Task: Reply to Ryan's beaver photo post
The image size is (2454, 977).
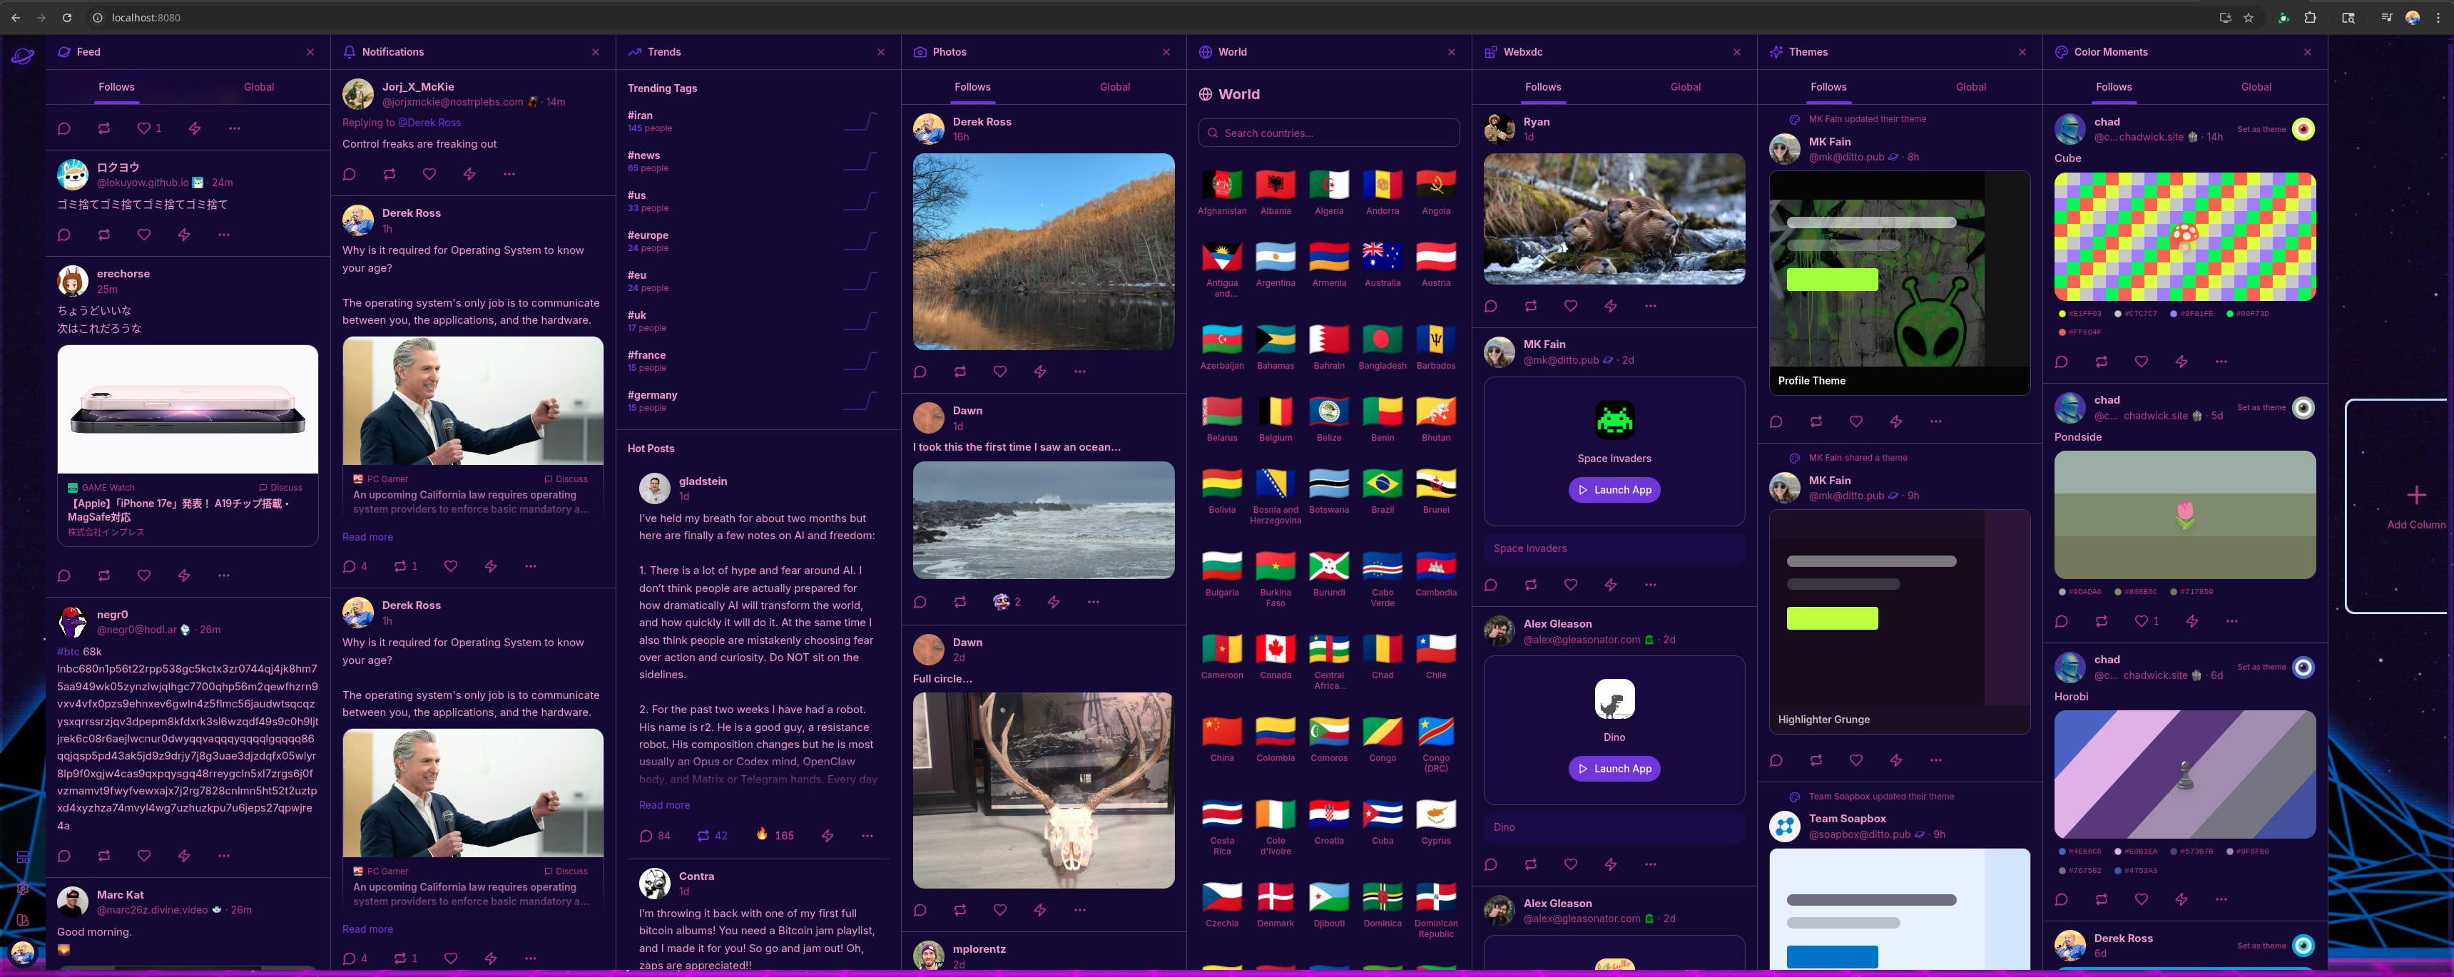Action: pyautogui.click(x=1490, y=307)
